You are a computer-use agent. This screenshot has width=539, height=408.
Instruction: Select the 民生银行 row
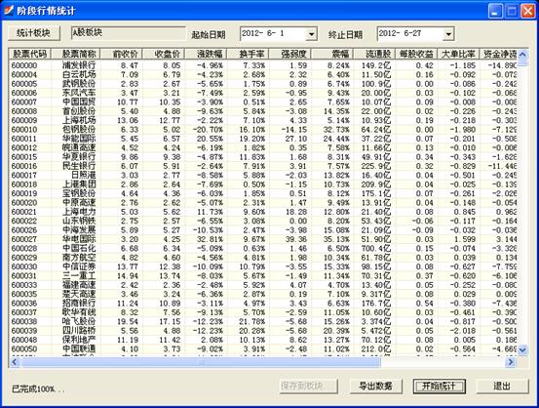click(263, 166)
